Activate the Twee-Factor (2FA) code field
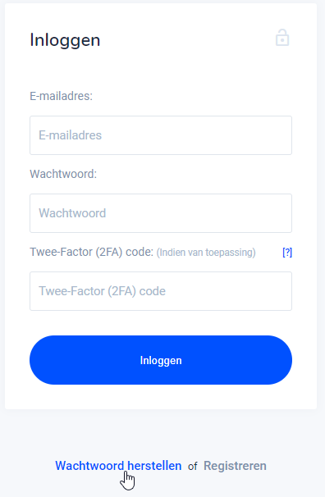Viewport: 325px width, 497px height. (x=161, y=291)
